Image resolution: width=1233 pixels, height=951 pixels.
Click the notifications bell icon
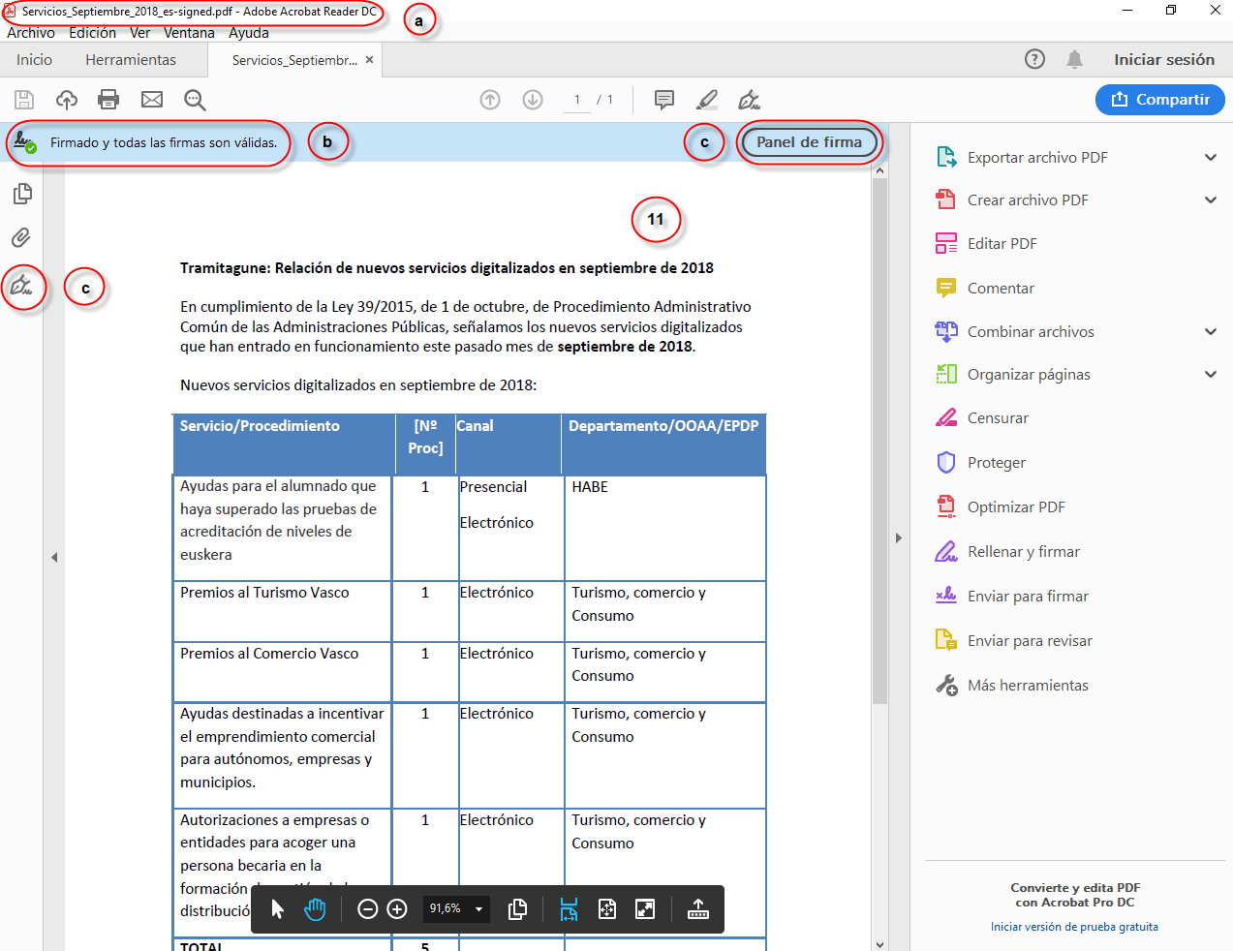[x=1074, y=60]
